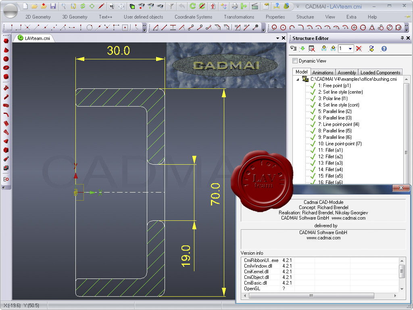Select the circle tool in the line toolbar

[90, 27]
